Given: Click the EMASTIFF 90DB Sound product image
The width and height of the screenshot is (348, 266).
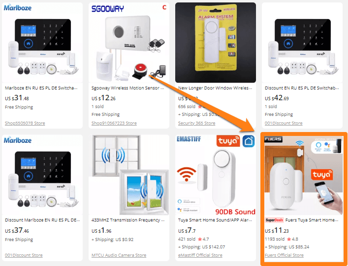Looking at the screenshot, I should click(x=215, y=175).
